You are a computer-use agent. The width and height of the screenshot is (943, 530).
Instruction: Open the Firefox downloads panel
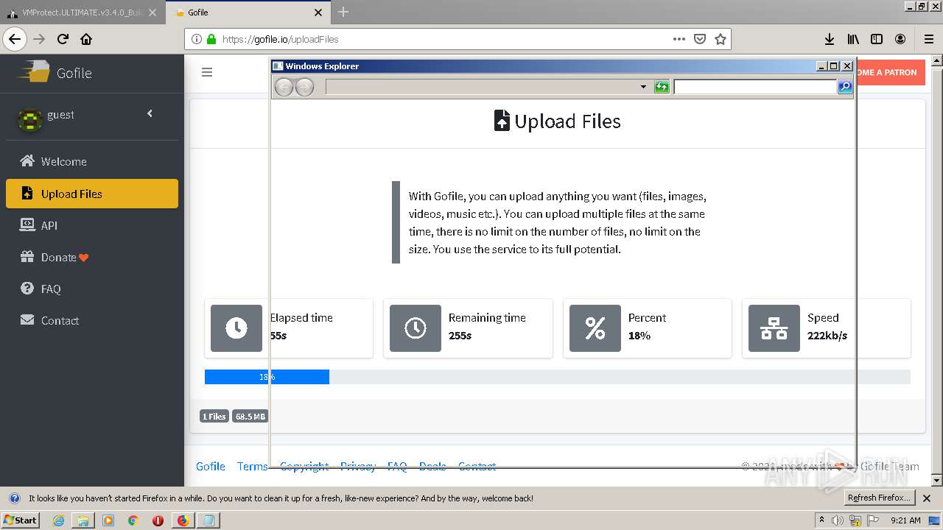click(829, 39)
